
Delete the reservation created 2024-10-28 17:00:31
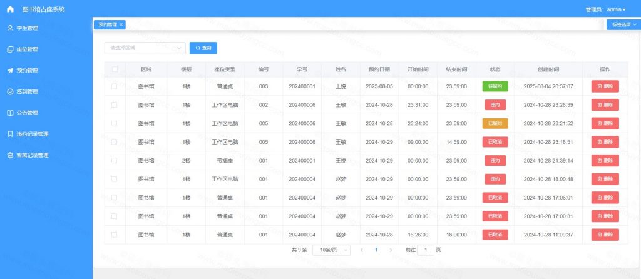(605, 216)
